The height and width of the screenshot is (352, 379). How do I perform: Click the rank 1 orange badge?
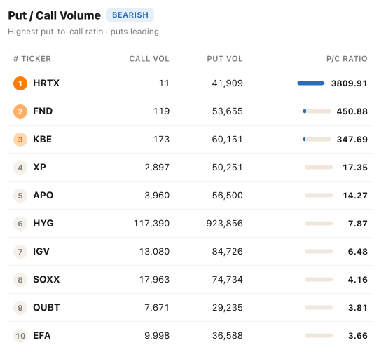point(20,83)
